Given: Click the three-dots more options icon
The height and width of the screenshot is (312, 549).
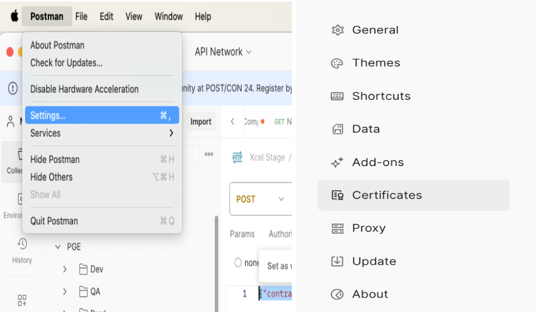Looking at the screenshot, I should pos(209,154).
